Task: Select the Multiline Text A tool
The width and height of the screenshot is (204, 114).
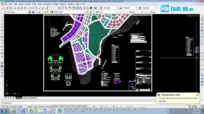Action: pyautogui.click(x=2, y=76)
